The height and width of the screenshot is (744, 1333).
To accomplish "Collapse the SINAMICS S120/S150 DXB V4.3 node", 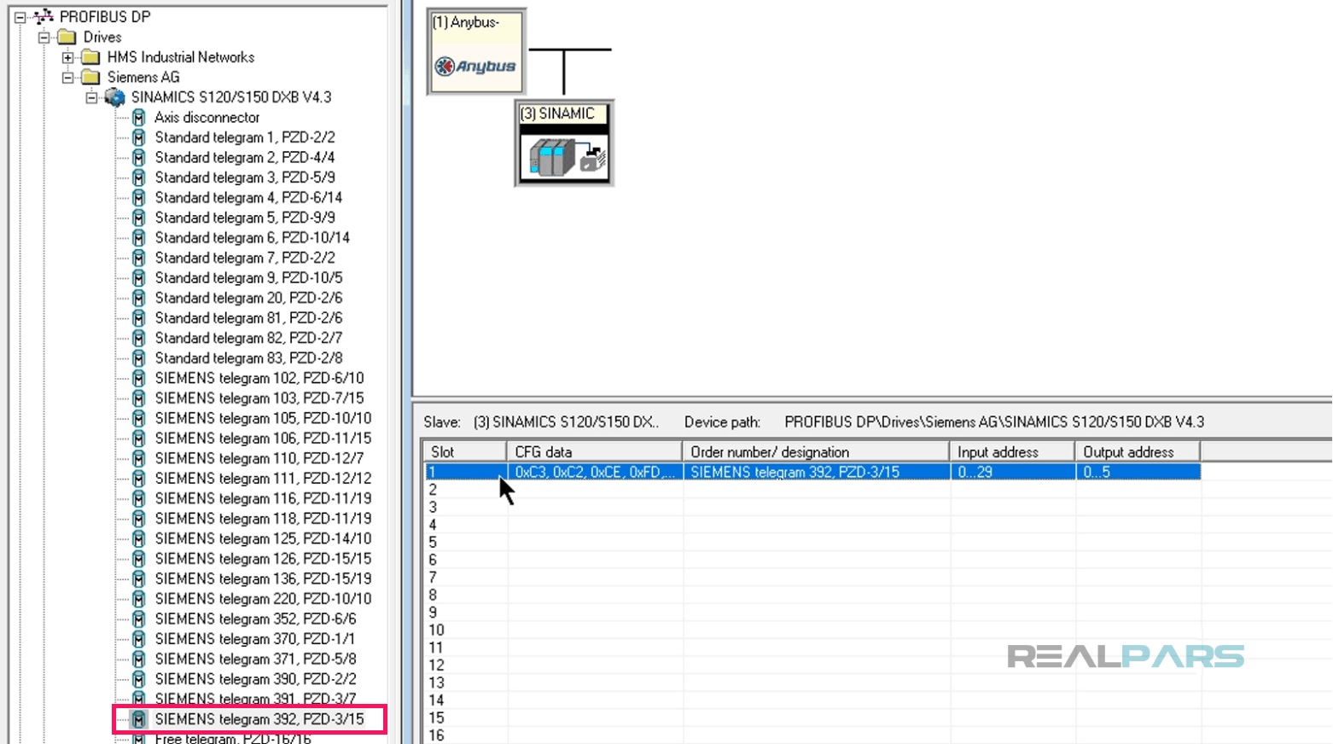I will click(92, 98).
